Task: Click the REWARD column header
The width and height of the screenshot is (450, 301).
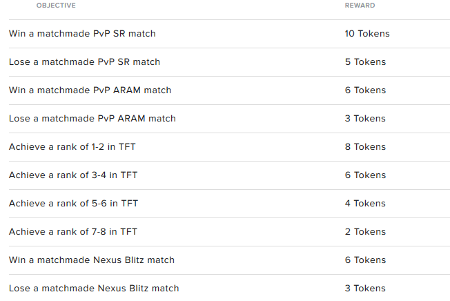Action: pos(360,6)
